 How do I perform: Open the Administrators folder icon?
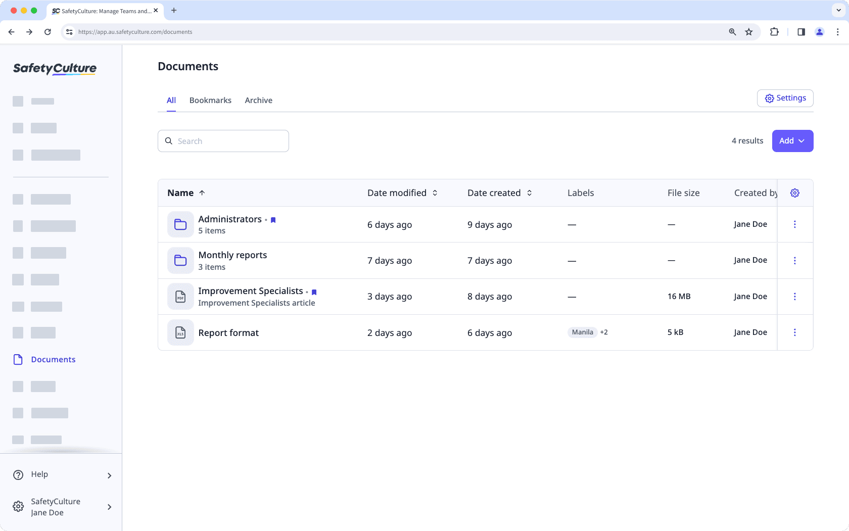(x=180, y=224)
